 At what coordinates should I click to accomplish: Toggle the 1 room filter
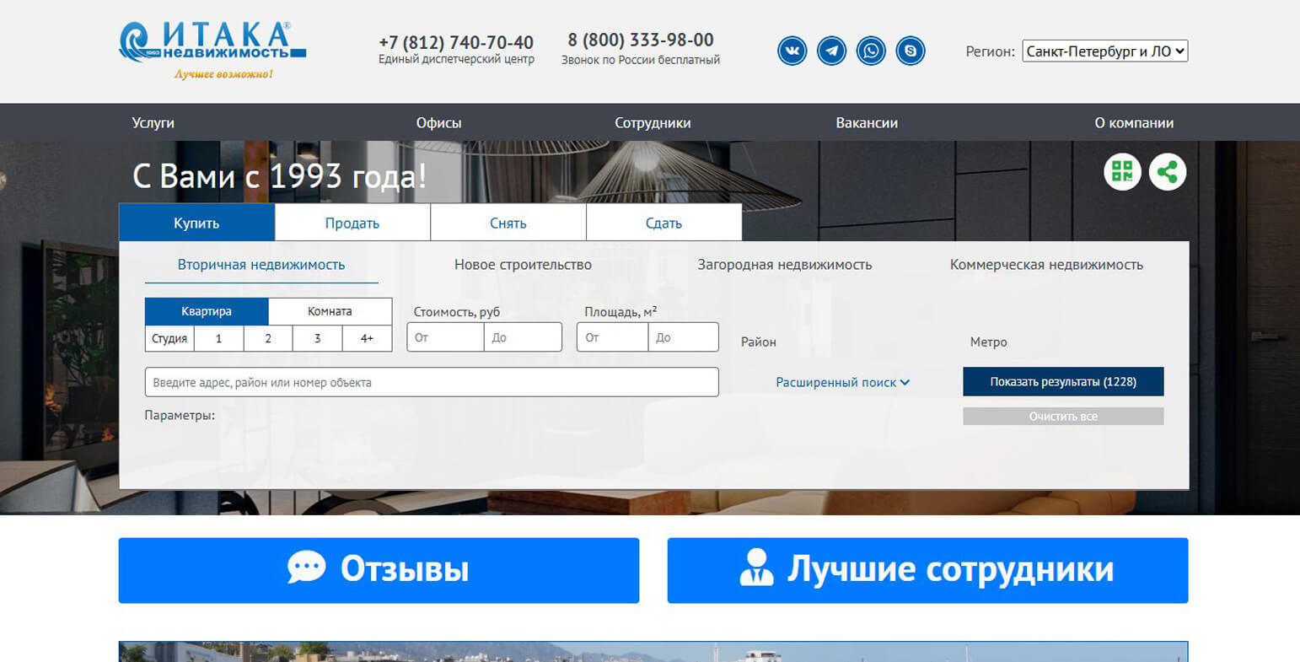(x=218, y=338)
